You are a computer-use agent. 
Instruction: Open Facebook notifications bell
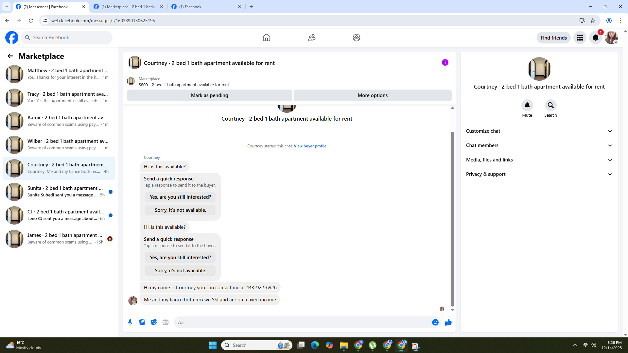(595, 38)
